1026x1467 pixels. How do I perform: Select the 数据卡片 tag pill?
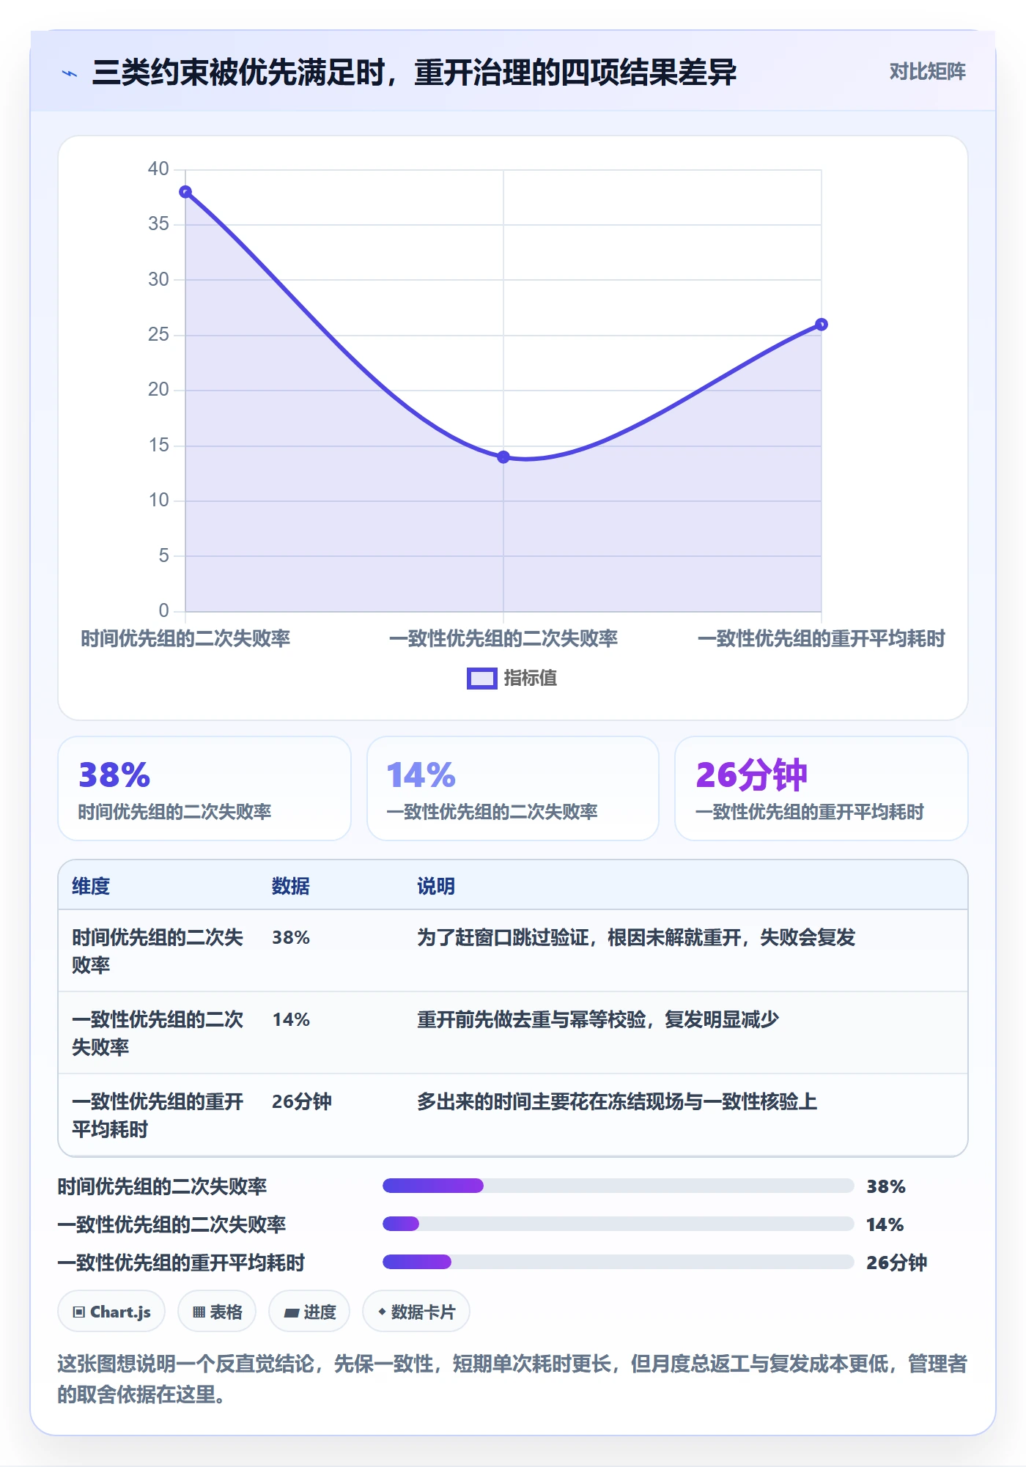pos(416,1312)
